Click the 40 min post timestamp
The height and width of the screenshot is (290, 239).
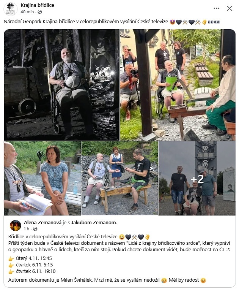pyautogui.click(x=27, y=12)
